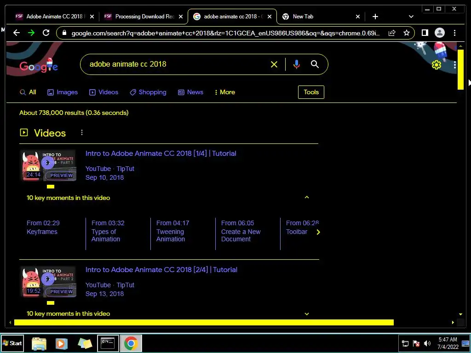The height and width of the screenshot is (353, 471).
Task: Bookmark this page with the star
Action: coord(407,33)
